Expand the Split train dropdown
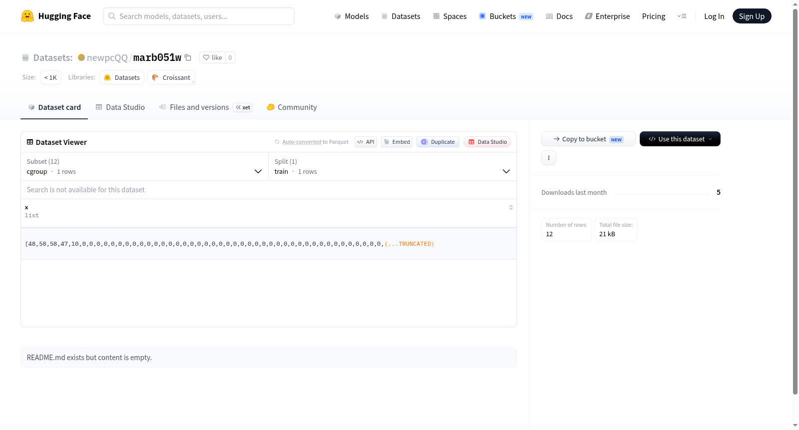The height and width of the screenshot is (430, 799). (x=393, y=166)
